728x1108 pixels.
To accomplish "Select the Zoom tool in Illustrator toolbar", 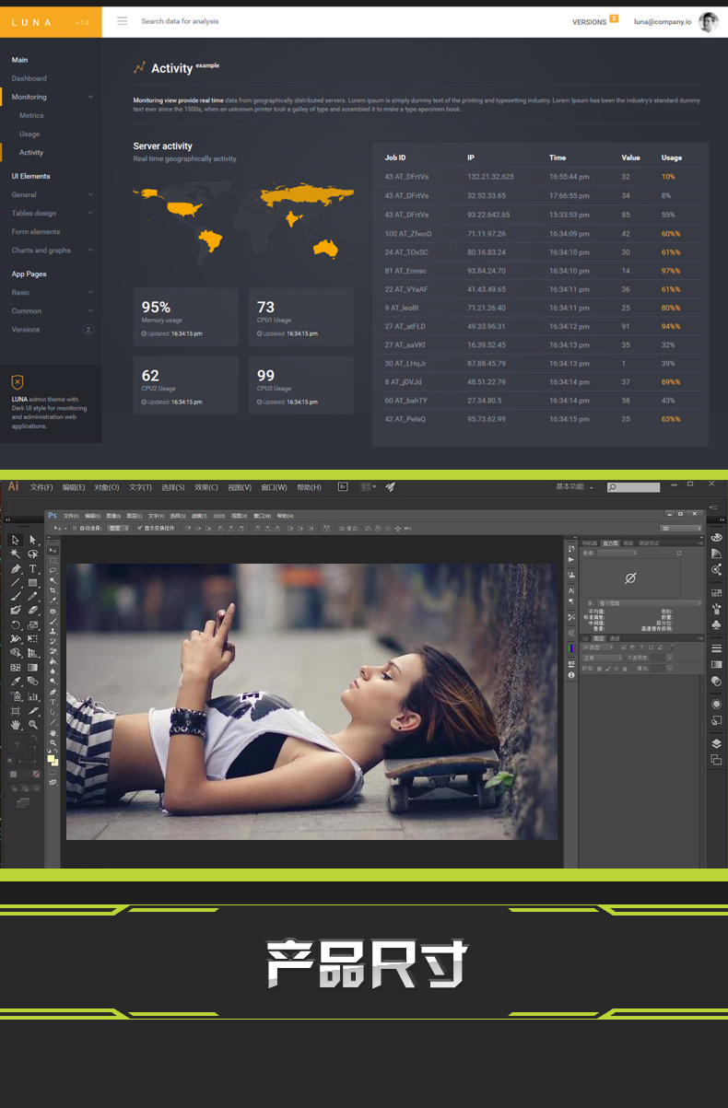I will click(32, 725).
